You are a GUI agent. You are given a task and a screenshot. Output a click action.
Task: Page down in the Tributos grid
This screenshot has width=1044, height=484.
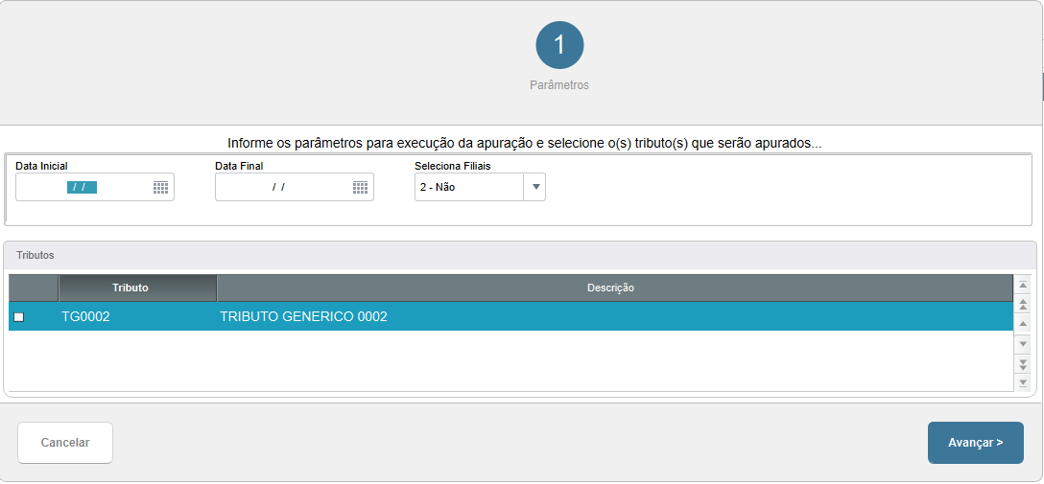coord(1023,363)
